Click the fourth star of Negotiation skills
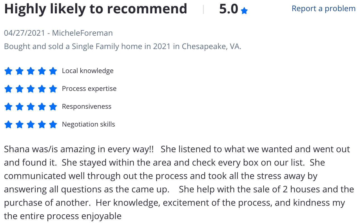 [42, 124]
